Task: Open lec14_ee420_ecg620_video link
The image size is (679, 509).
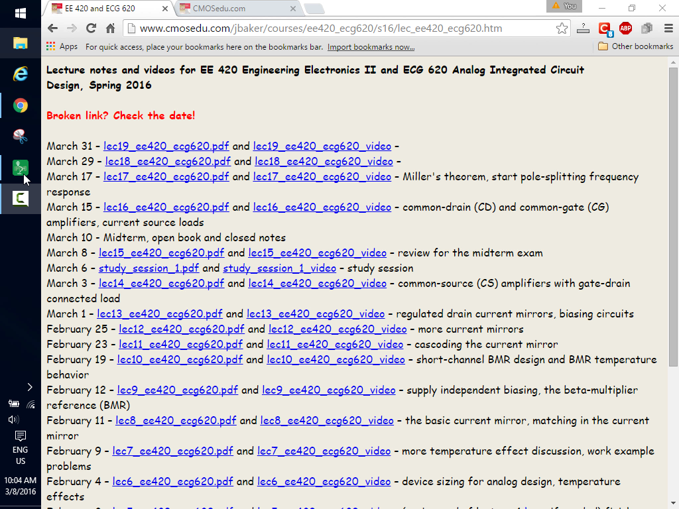Action: [318, 284]
